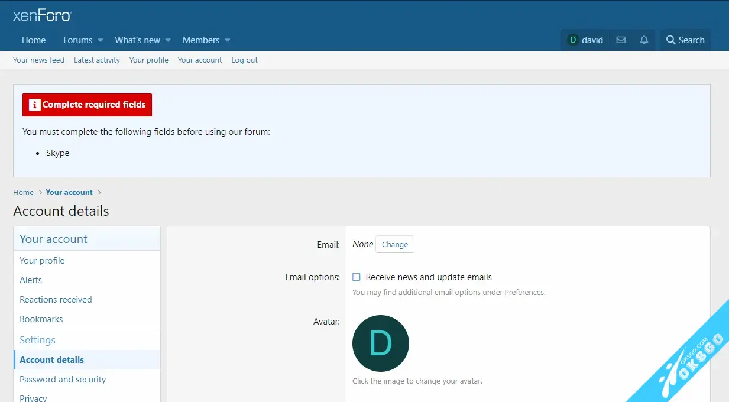
Task: Open the alerts bell icon
Action: [644, 40]
